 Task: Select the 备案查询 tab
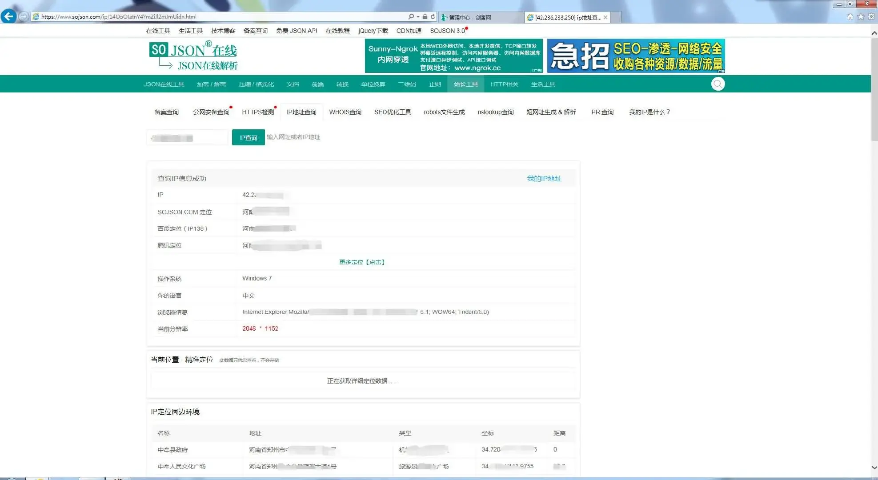point(167,112)
